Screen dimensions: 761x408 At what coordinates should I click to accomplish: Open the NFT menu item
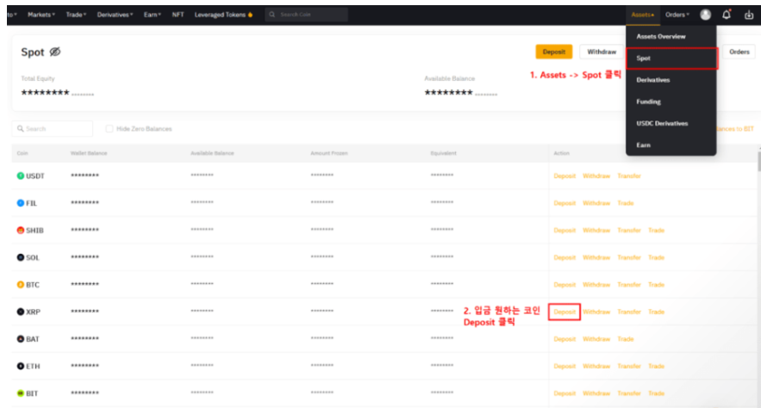(178, 15)
